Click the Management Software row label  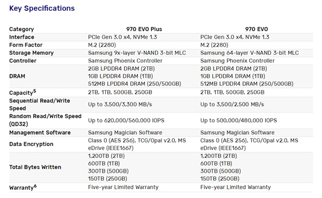40,133
